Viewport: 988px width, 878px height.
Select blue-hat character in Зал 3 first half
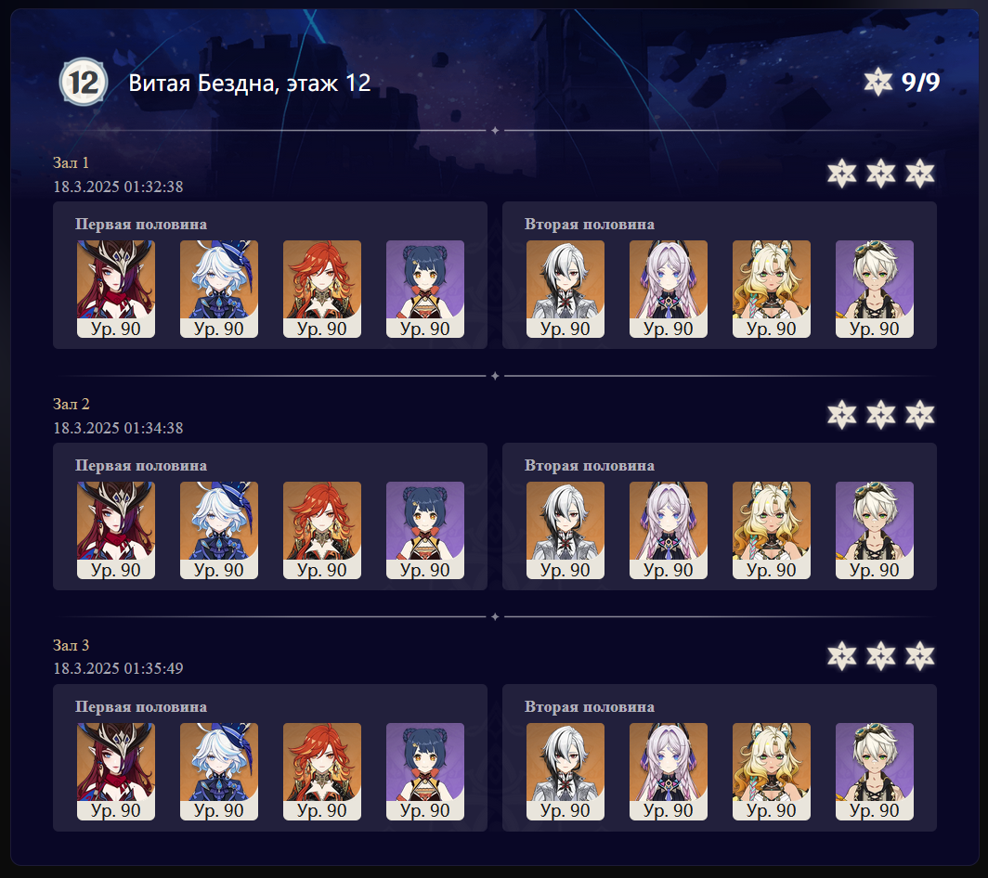coord(219,771)
